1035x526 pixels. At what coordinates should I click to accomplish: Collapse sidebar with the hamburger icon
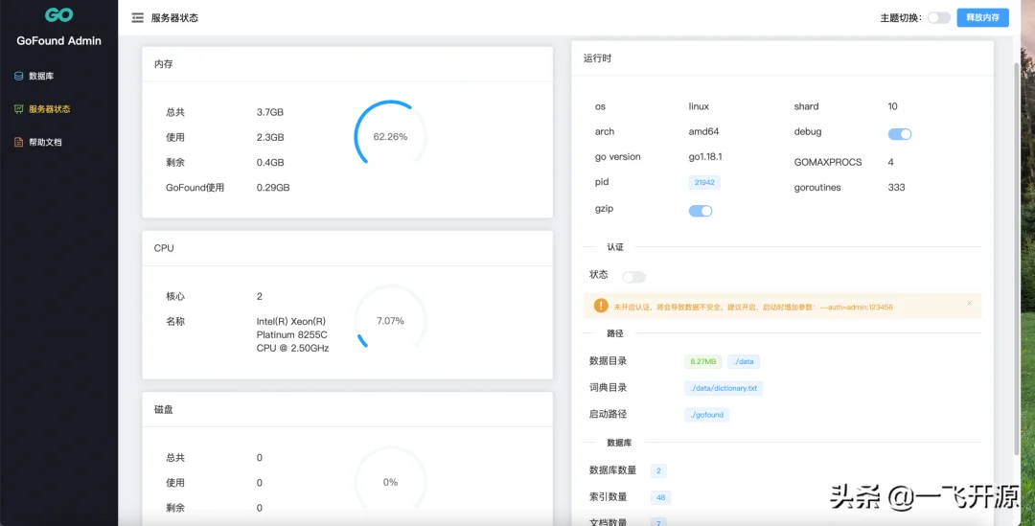(138, 18)
